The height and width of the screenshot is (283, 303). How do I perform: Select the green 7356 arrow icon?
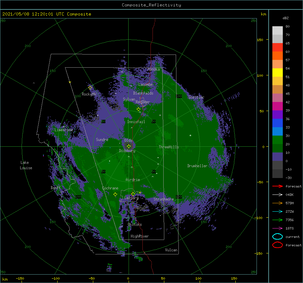coord(277,220)
